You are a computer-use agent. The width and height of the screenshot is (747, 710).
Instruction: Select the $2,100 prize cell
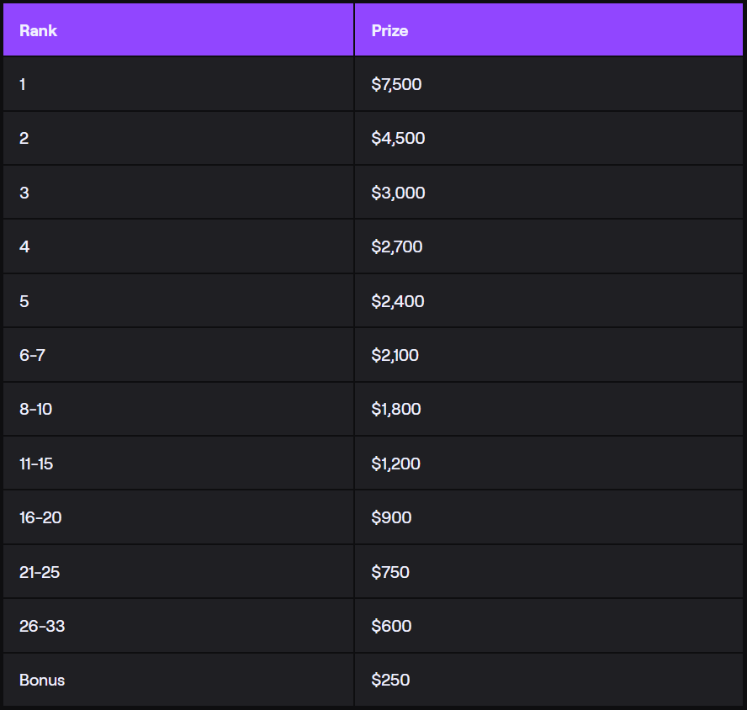395,355
